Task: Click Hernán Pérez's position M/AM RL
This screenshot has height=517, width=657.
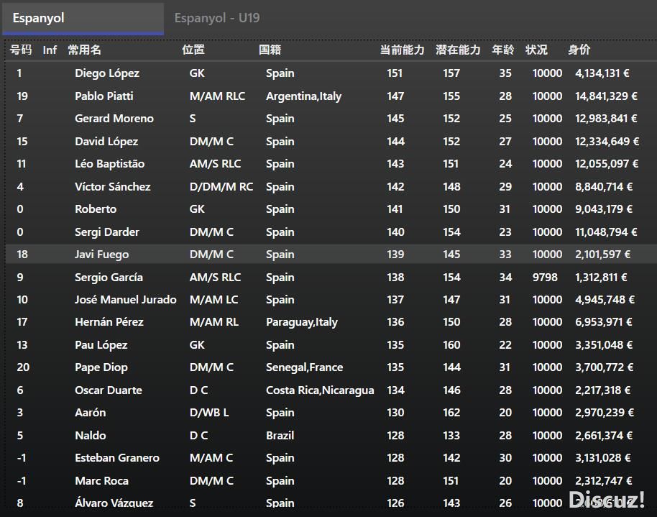Action: [214, 322]
